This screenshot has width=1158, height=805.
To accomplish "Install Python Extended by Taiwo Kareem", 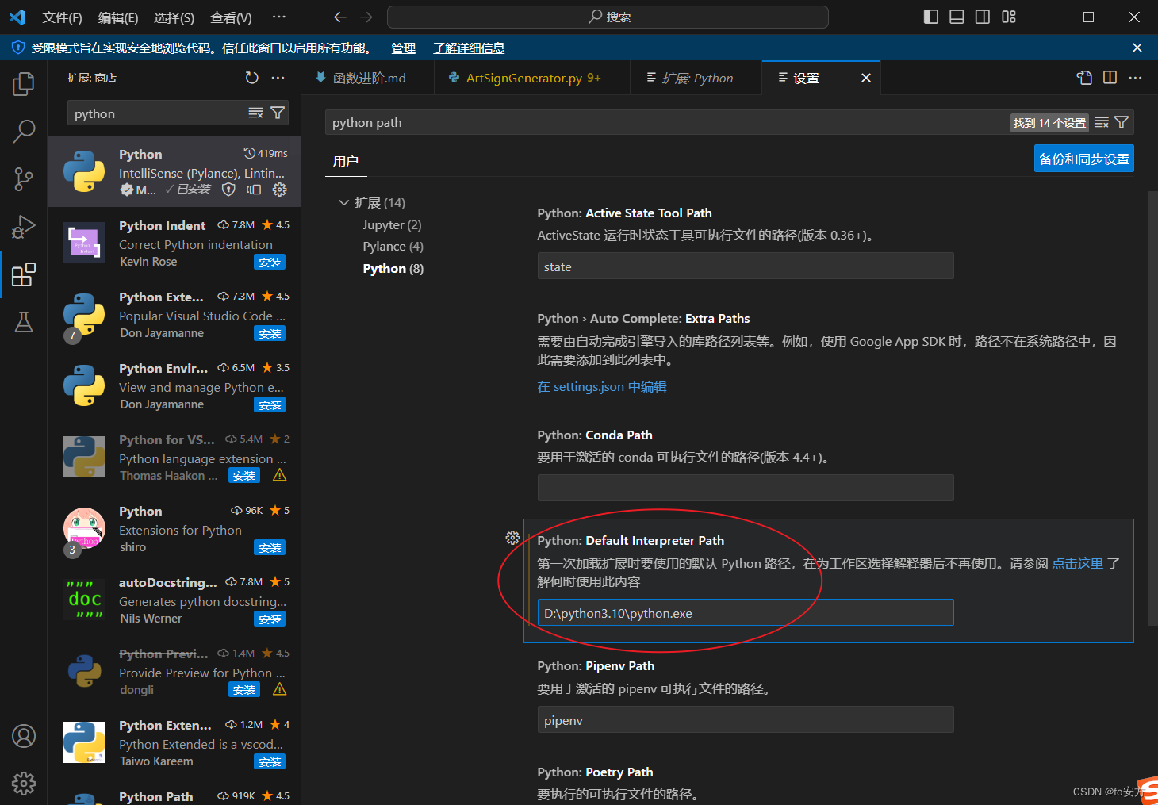I will [270, 762].
